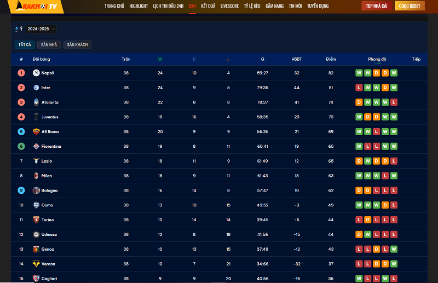
Task: Open the Napoli team link
Action: (48, 73)
